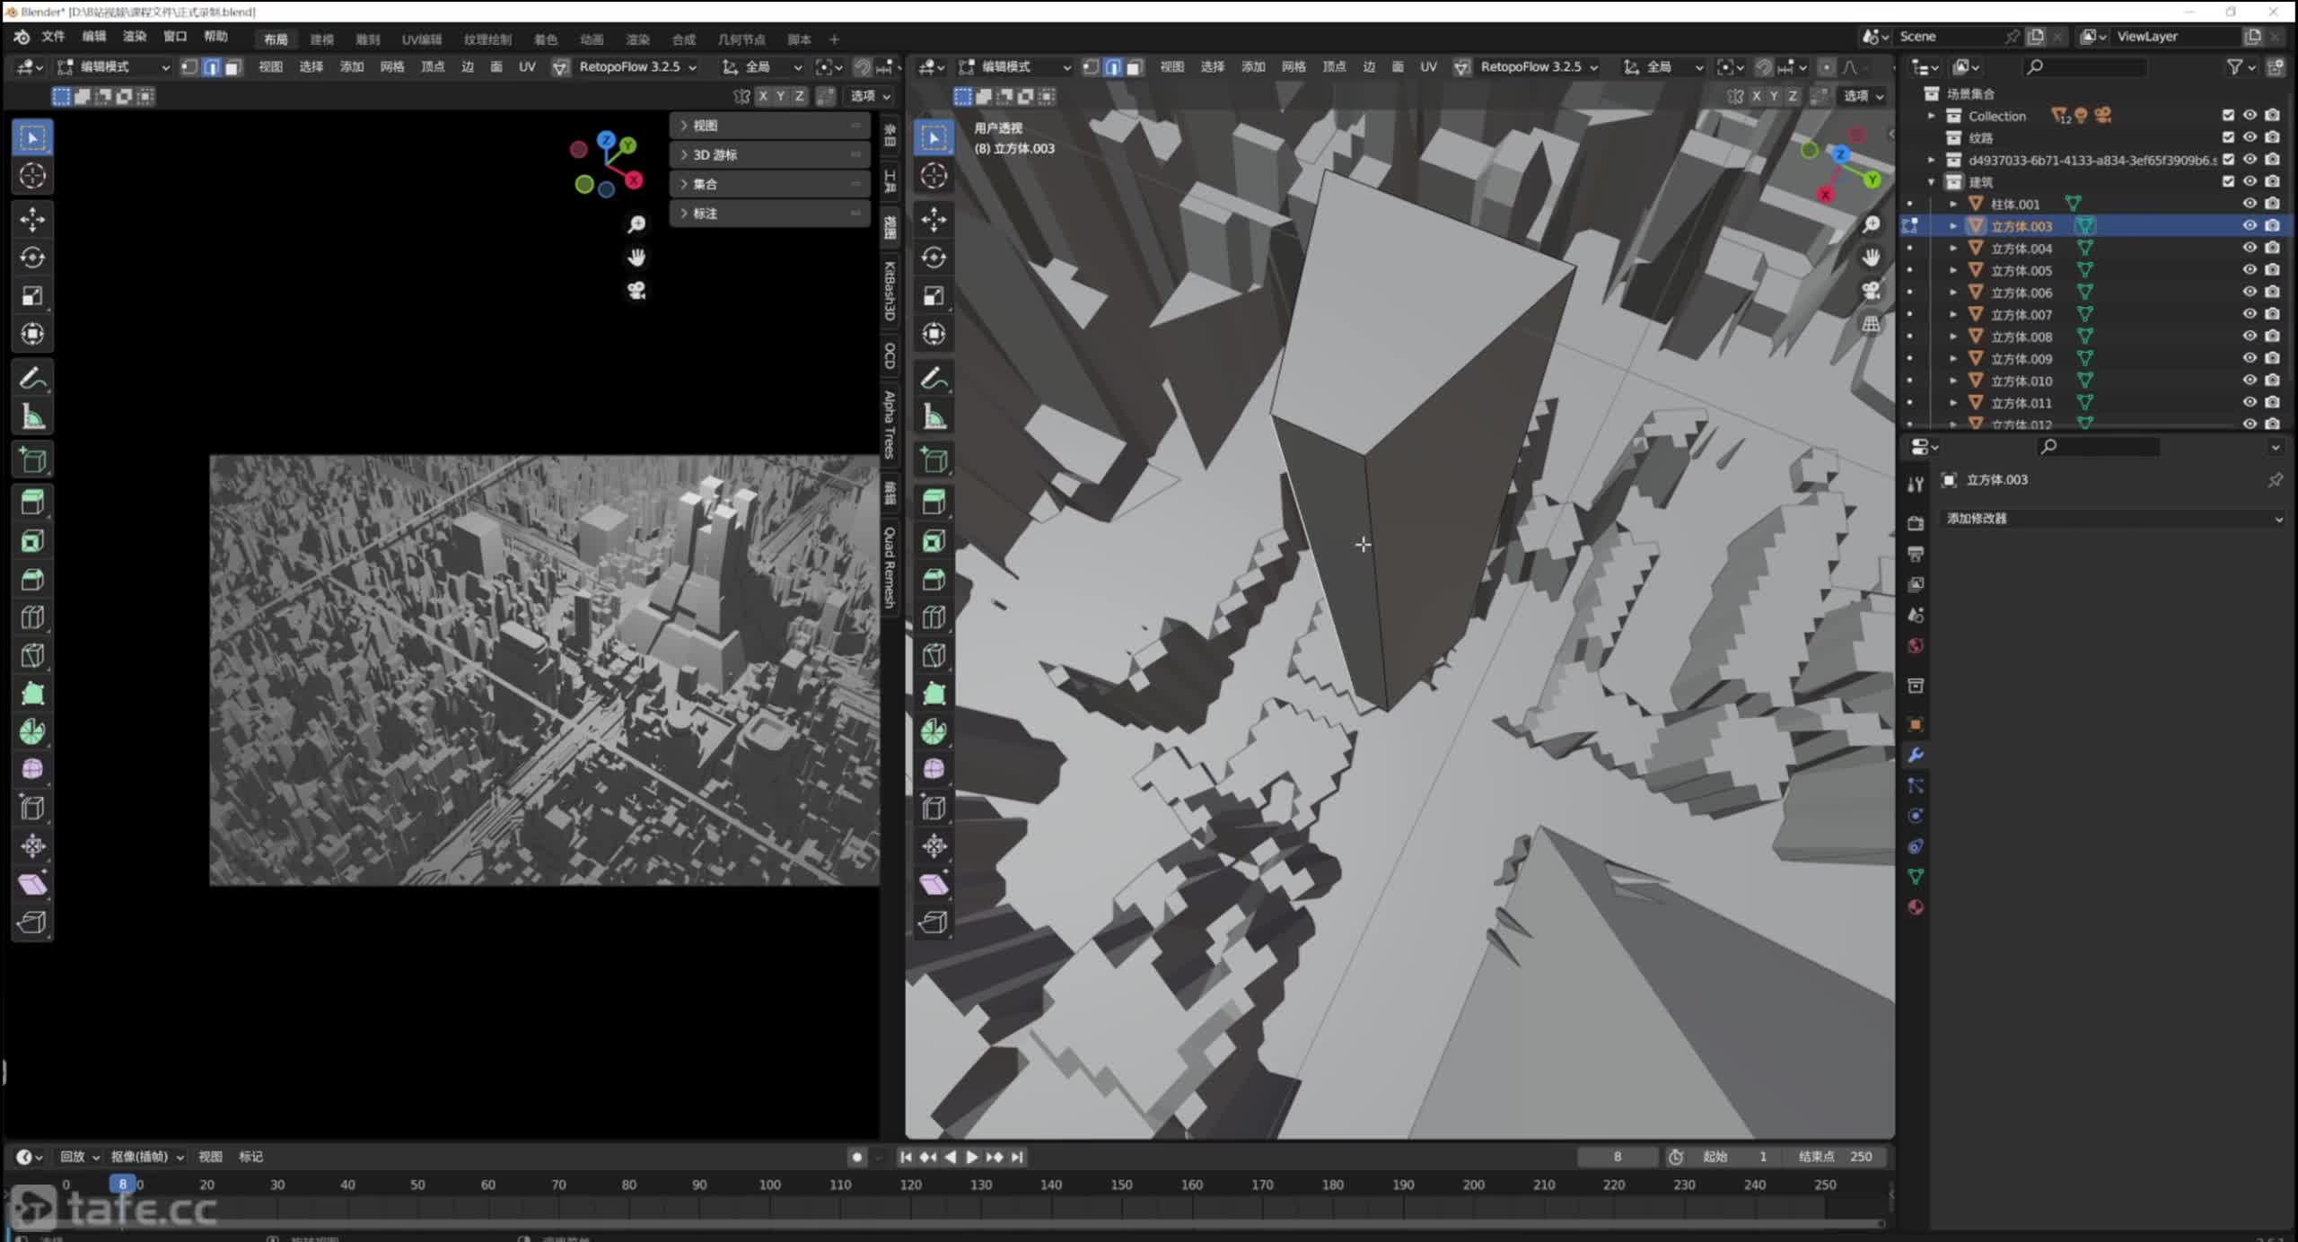The width and height of the screenshot is (2298, 1242).
Task: Open 抠像(插帧) keying menu in timeline
Action: pyautogui.click(x=146, y=1158)
